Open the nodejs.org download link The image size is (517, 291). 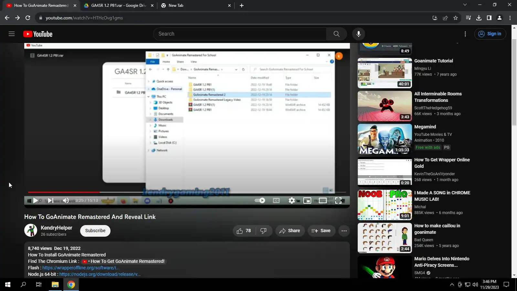100,274
